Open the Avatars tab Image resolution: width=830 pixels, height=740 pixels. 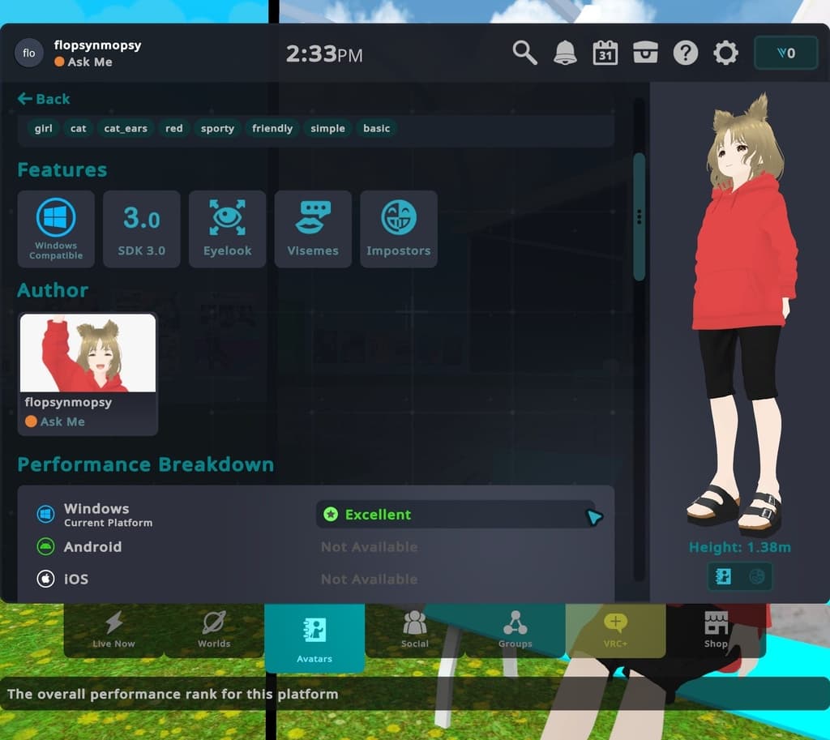pyautogui.click(x=314, y=639)
